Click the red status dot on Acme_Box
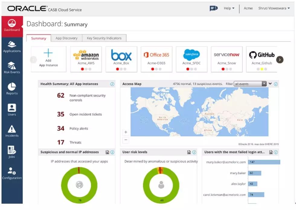Image resolution: width=296 pixels, height=210 pixels. 117,69
